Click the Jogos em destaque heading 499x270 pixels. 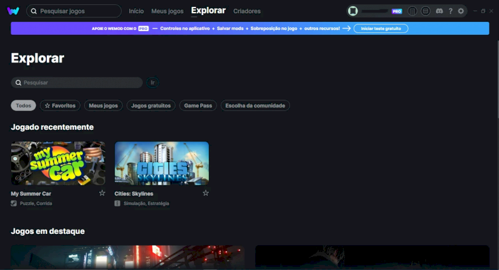[x=48, y=231]
